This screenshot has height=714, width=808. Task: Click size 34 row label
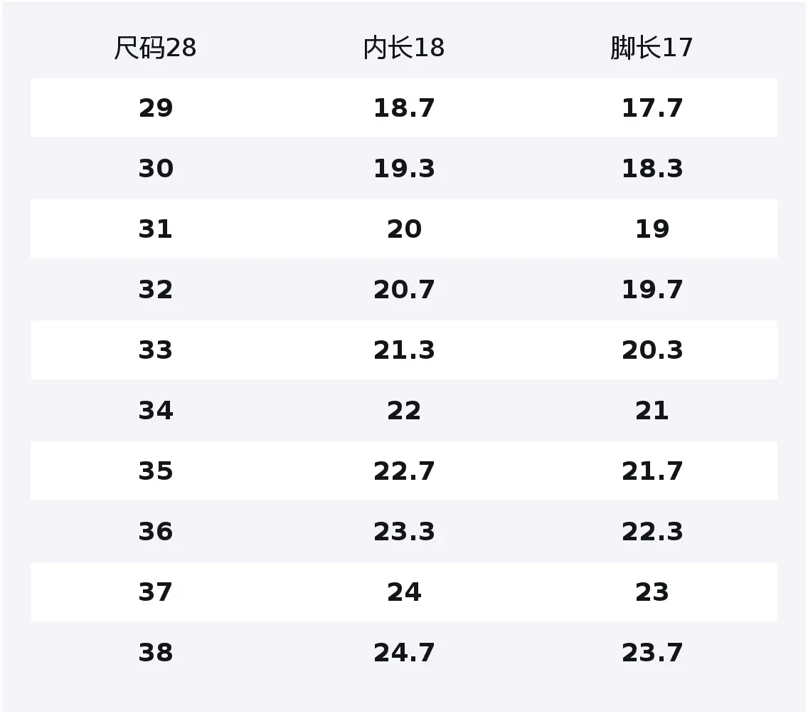pos(155,411)
